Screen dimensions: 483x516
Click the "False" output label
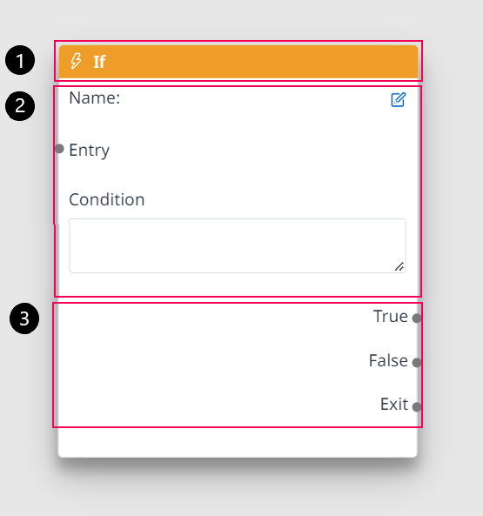click(388, 360)
